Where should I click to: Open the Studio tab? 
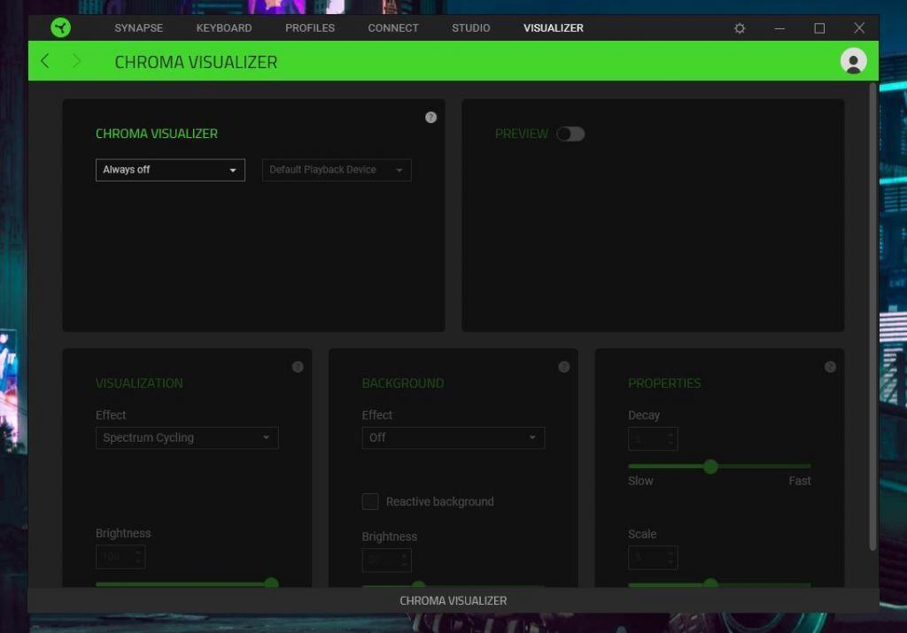[470, 28]
